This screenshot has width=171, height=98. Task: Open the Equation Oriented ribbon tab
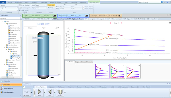56,2
